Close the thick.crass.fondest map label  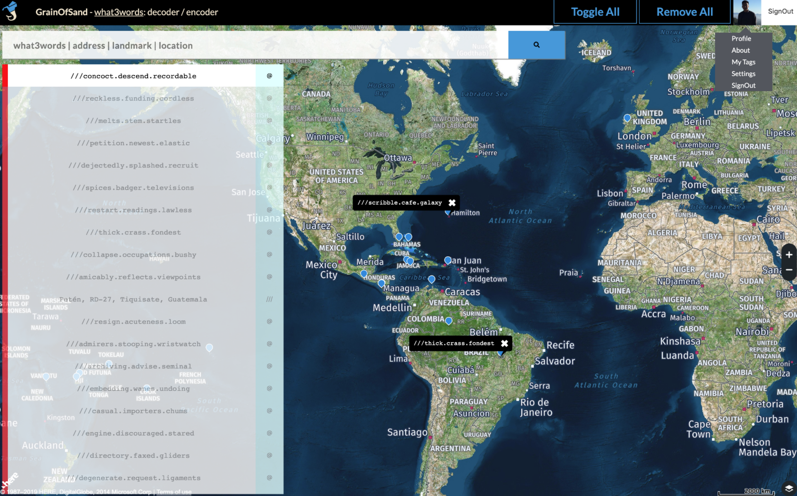504,343
